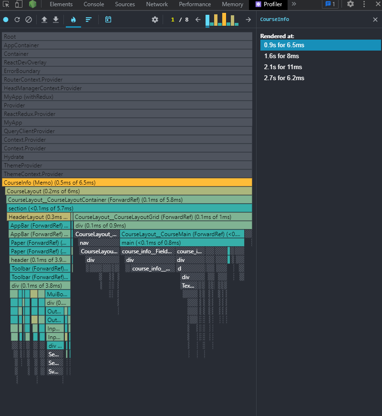Select MyApp (withRedux) row
Image resolution: width=382 pixels, height=416 pixels.
tap(127, 96)
